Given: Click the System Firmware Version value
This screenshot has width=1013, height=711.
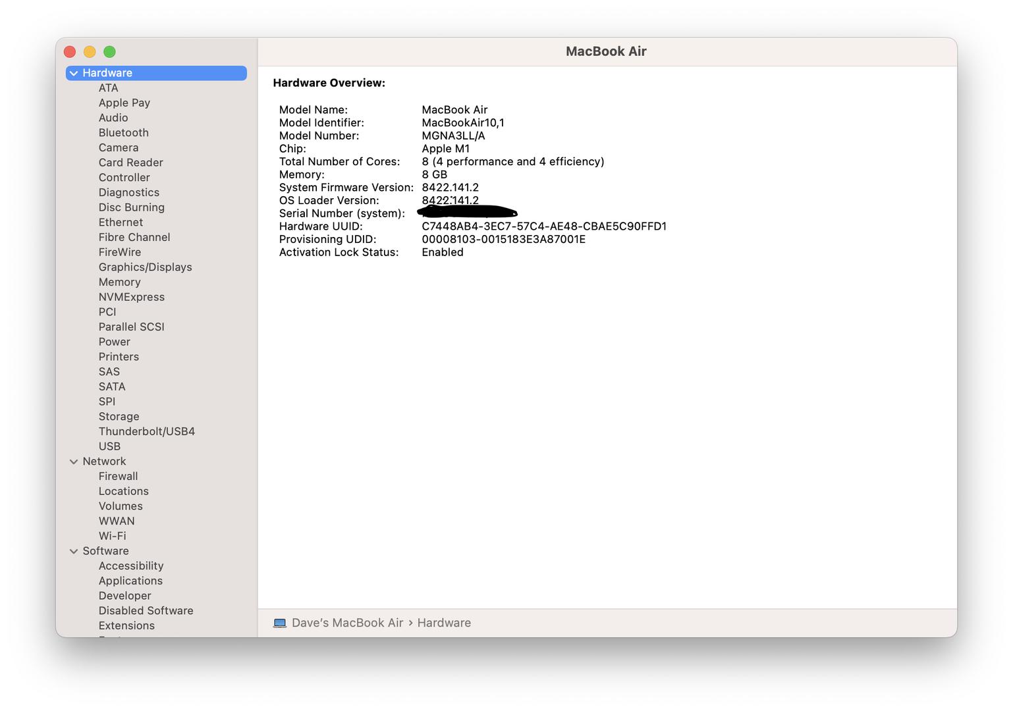Looking at the screenshot, I should 451,188.
